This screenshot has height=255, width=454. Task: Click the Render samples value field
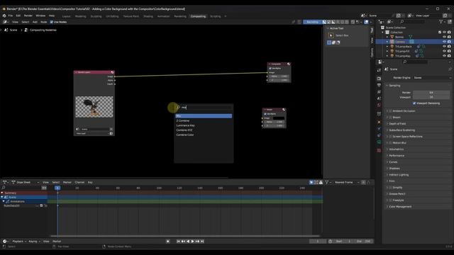coord(431,93)
